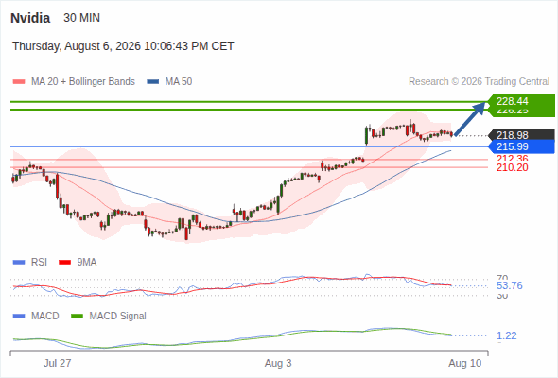
Task: Click the MA 50 blue legend swatch
Action: click(153, 82)
